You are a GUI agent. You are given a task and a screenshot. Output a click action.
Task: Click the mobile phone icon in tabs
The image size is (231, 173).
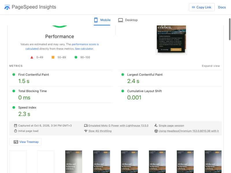pyautogui.click(x=96, y=20)
